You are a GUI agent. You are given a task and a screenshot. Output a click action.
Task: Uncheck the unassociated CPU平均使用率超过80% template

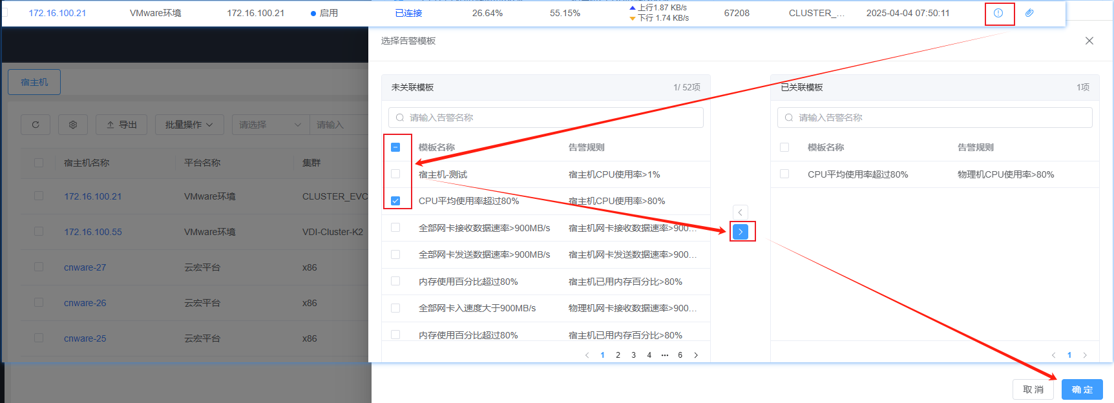[x=395, y=201]
